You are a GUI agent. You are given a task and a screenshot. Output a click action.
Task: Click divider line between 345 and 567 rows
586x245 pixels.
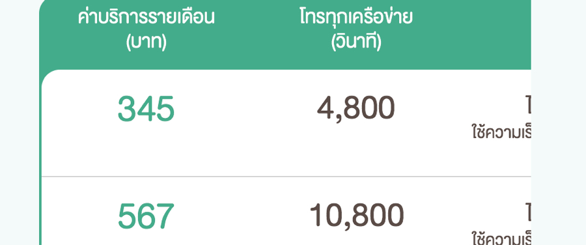(286, 176)
